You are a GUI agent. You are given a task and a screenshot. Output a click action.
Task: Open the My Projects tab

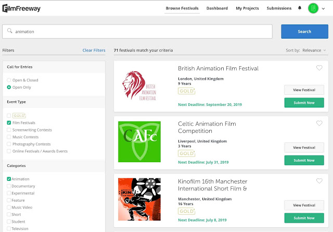(x=247, y=8)
